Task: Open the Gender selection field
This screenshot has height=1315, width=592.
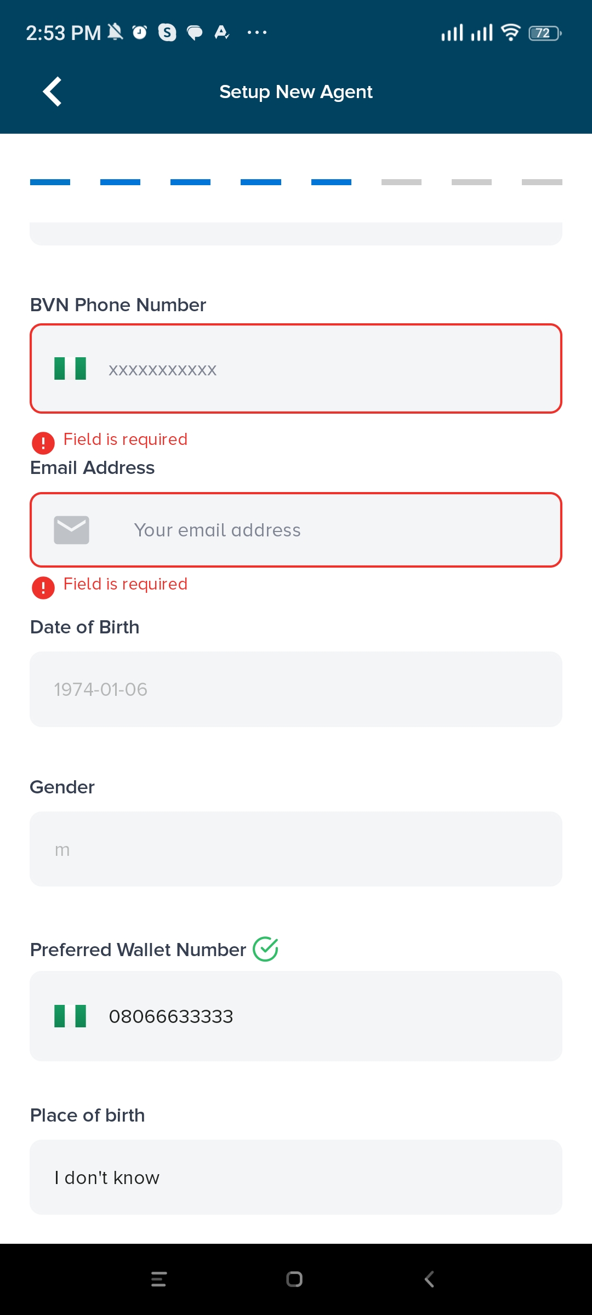Action: tap(296, 849)
